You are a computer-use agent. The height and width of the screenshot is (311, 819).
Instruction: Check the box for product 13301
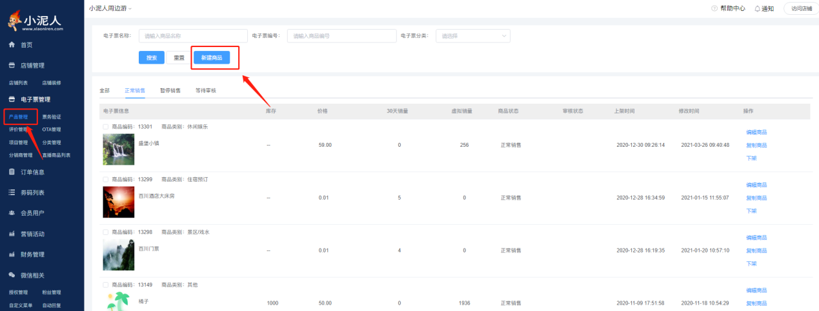click(106, 127)
